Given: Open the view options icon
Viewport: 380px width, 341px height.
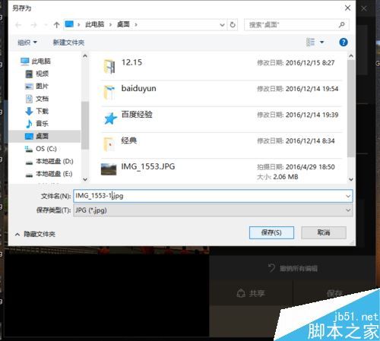Looking at the screenshot, I should click(x=311, y=42).
